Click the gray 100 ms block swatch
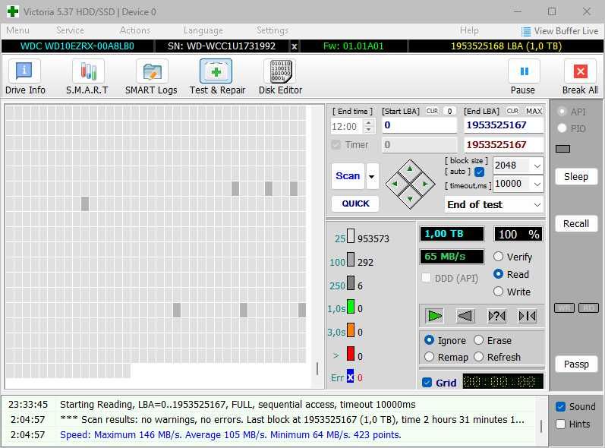The width and height of the screenshot is (605, 448). pos(351,259)
